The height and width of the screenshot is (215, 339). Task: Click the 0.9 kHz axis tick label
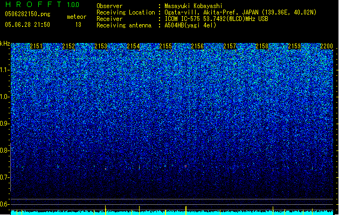(x=4, y=124)
